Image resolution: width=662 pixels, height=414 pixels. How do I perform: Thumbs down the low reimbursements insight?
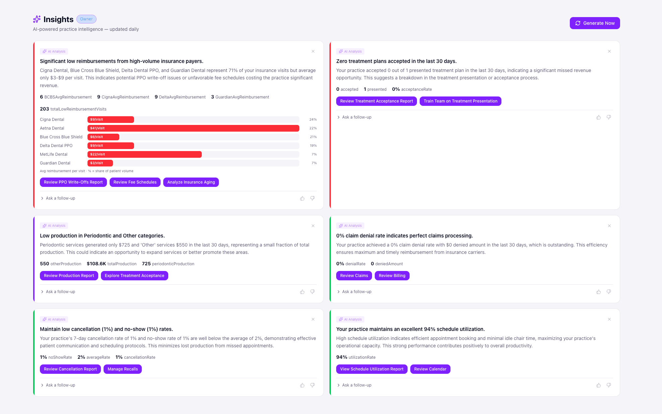click(312, 198)
